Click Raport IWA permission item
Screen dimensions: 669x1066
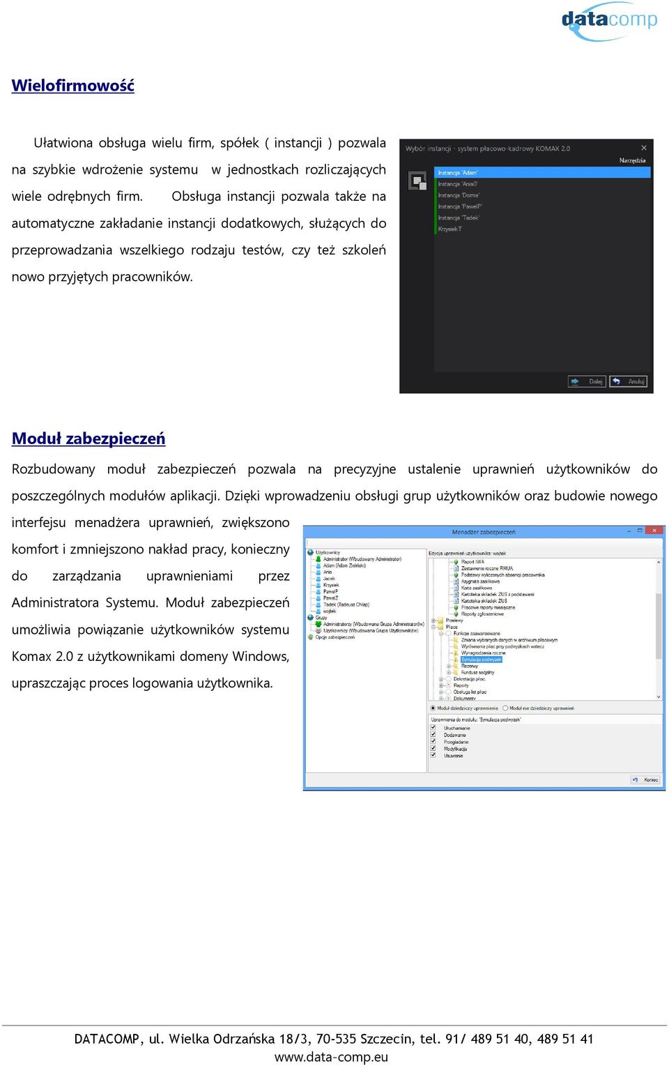tap(472, 562)
